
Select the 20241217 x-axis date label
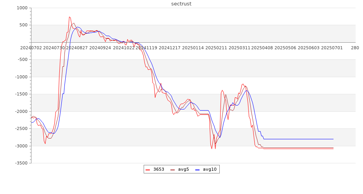(170, 48)
